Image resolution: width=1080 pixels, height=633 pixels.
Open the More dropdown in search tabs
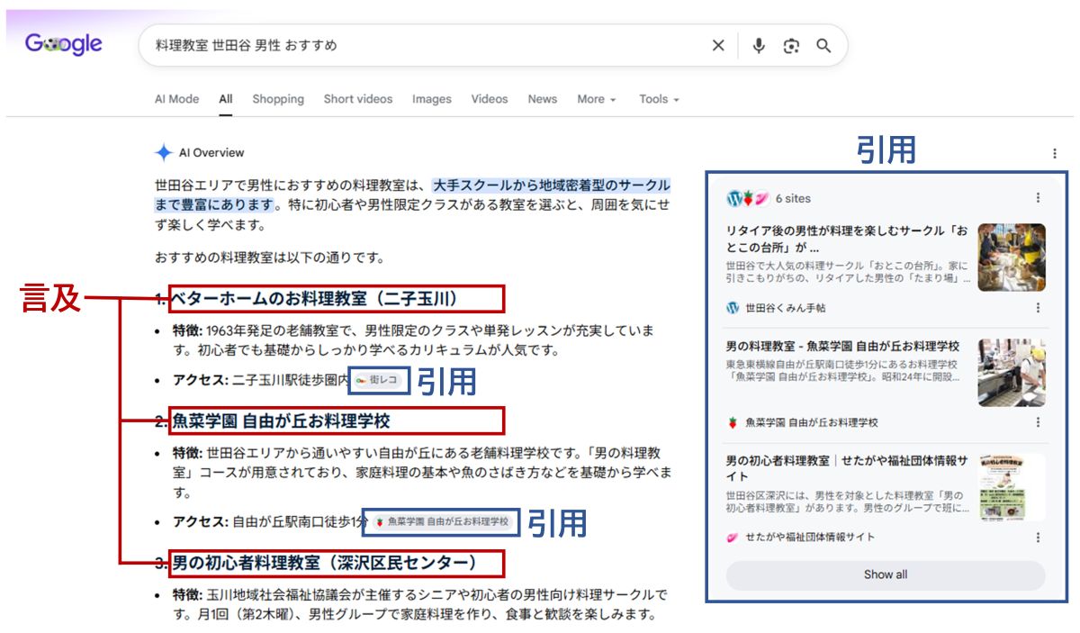597,99
